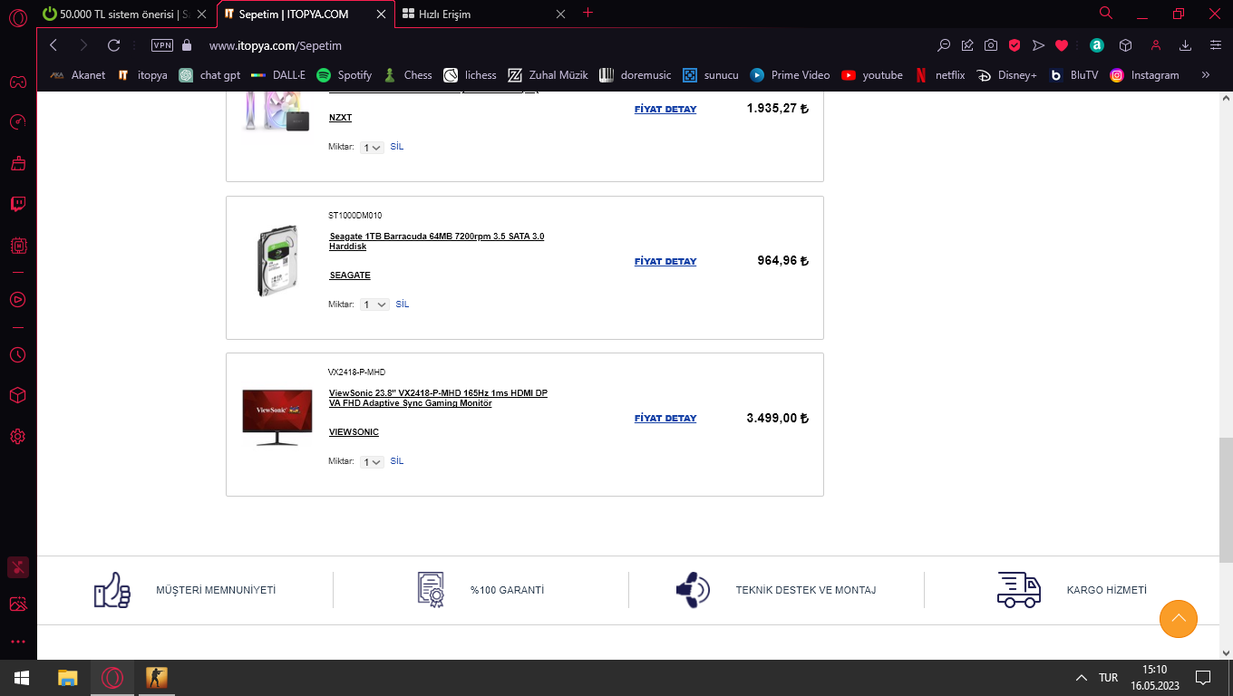Screen dimensions: 1233x696
Task: Toggle the VPN badge in address bar
Action: pyautogui.click(x=162, y=45)
